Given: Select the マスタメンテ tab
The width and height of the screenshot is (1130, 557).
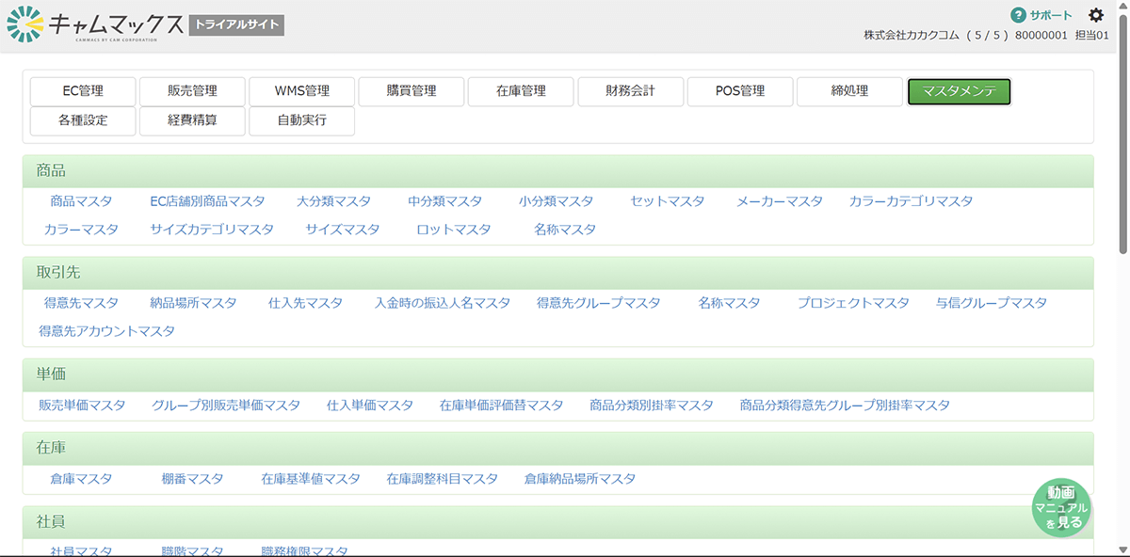Looking at the screenshot, I should pyautogui.click(x=959, y=91).
